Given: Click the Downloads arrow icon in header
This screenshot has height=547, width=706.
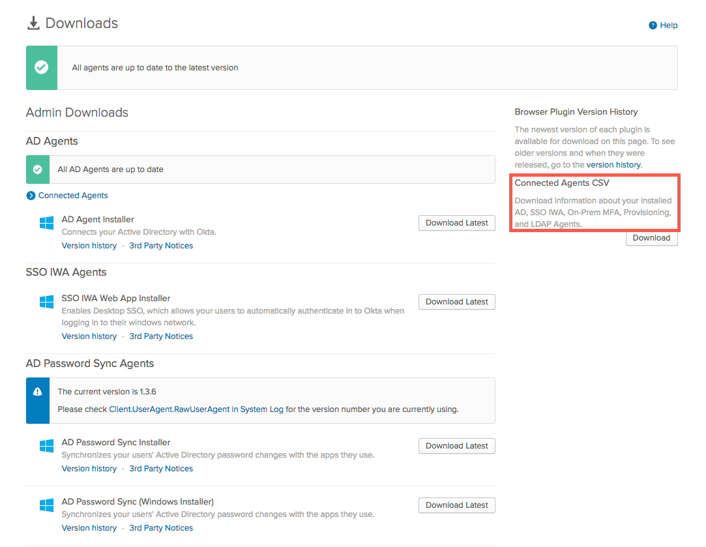Looking at the screenshot, I should (x=33, y=23).
